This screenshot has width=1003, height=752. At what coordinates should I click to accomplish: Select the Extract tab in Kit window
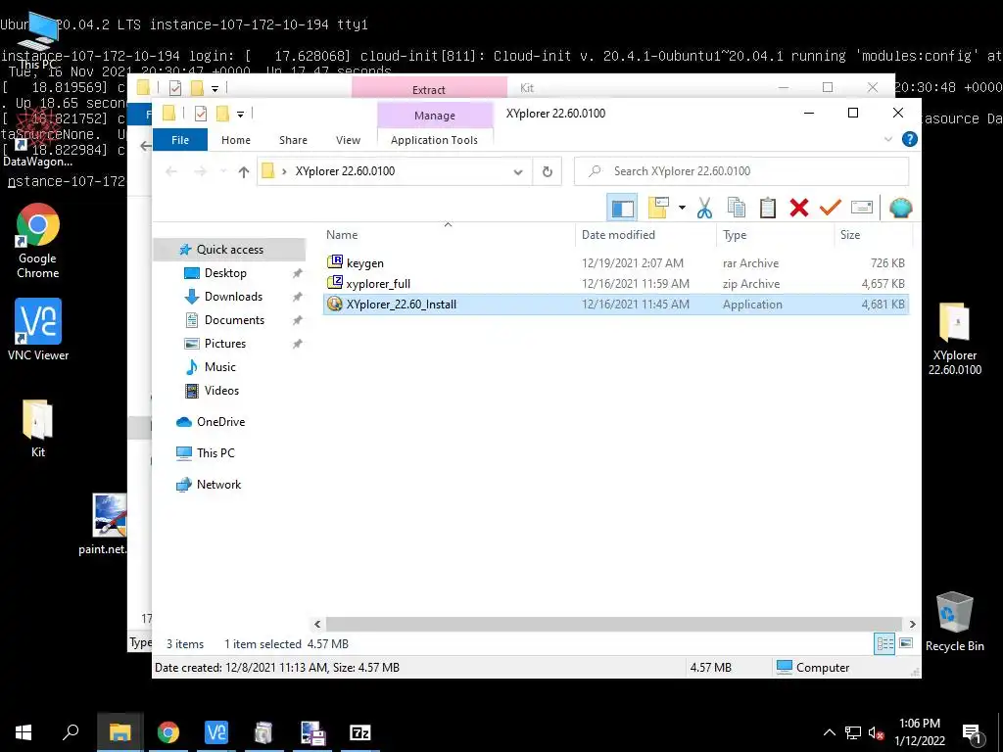click(429, 89)
